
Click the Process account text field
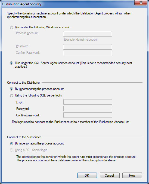point(88,34)
